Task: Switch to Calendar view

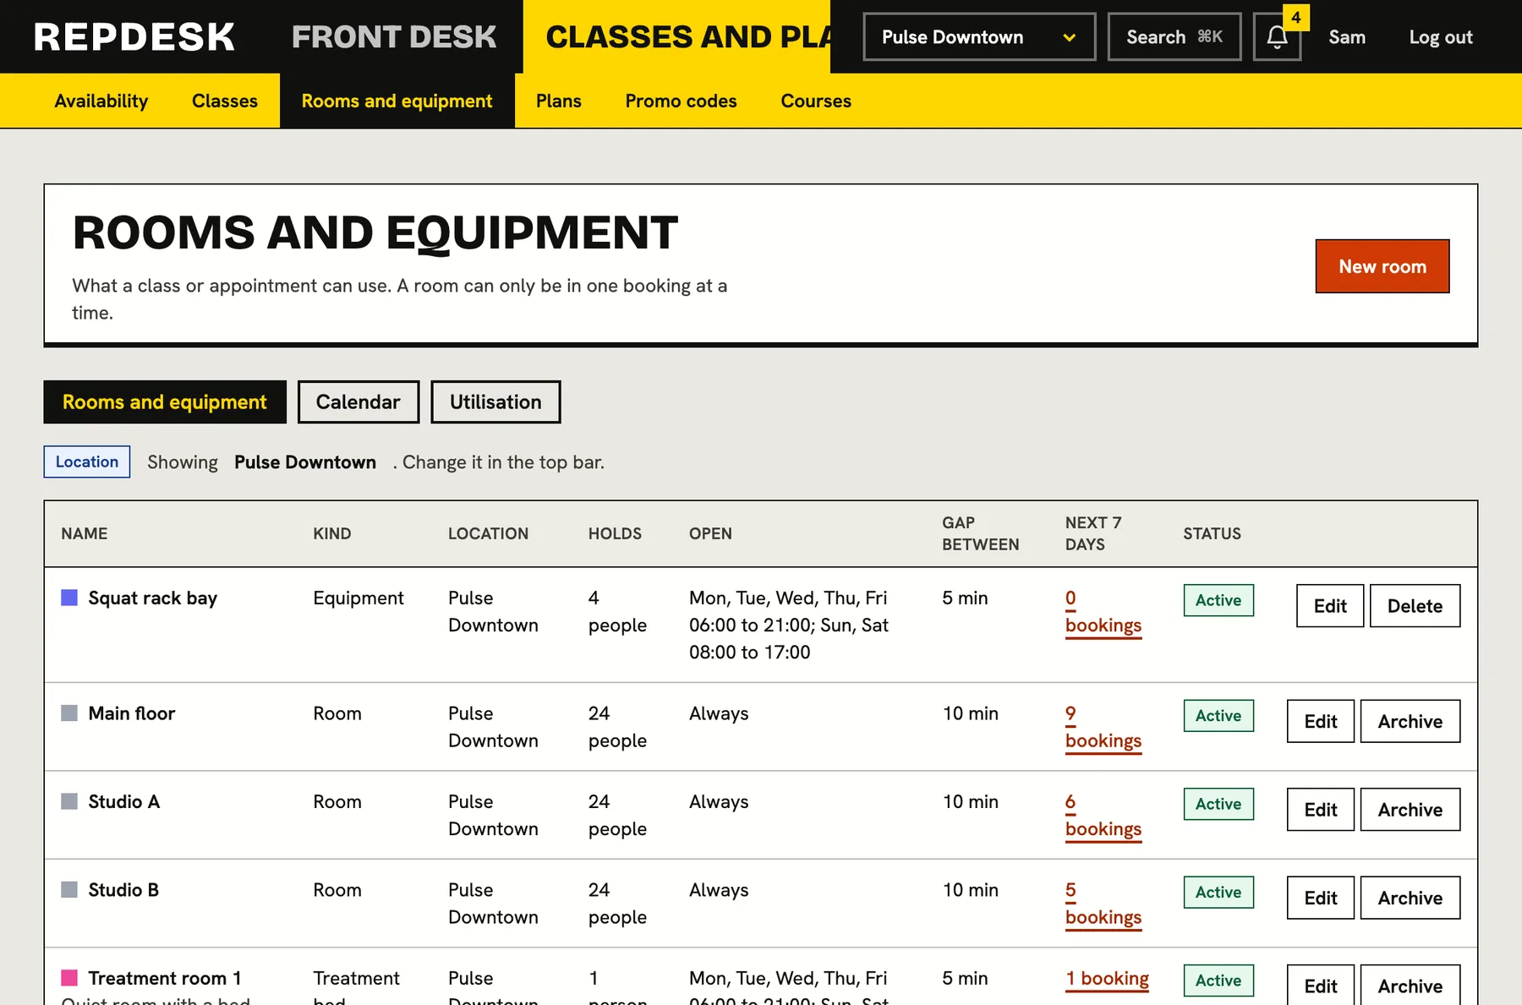Action: [359, 401]
